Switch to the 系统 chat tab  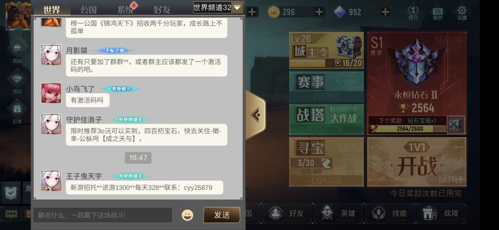click(x=125, y=10)
